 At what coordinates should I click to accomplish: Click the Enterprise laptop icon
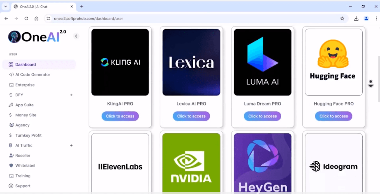tap(11, 85)
